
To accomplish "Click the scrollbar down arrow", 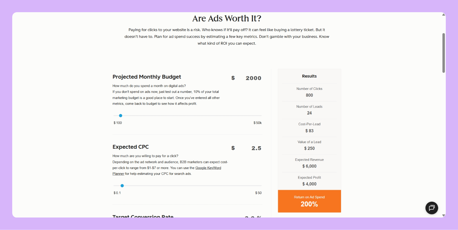I will click(444, 215).
